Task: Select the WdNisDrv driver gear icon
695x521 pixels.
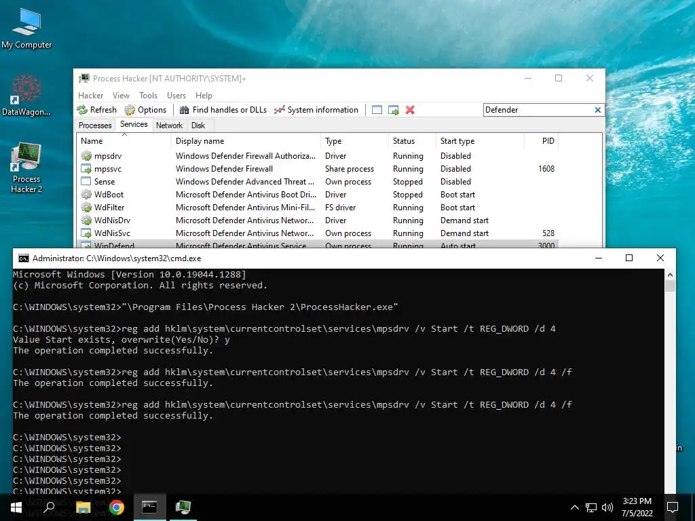Action: click(x=86, y=220)
